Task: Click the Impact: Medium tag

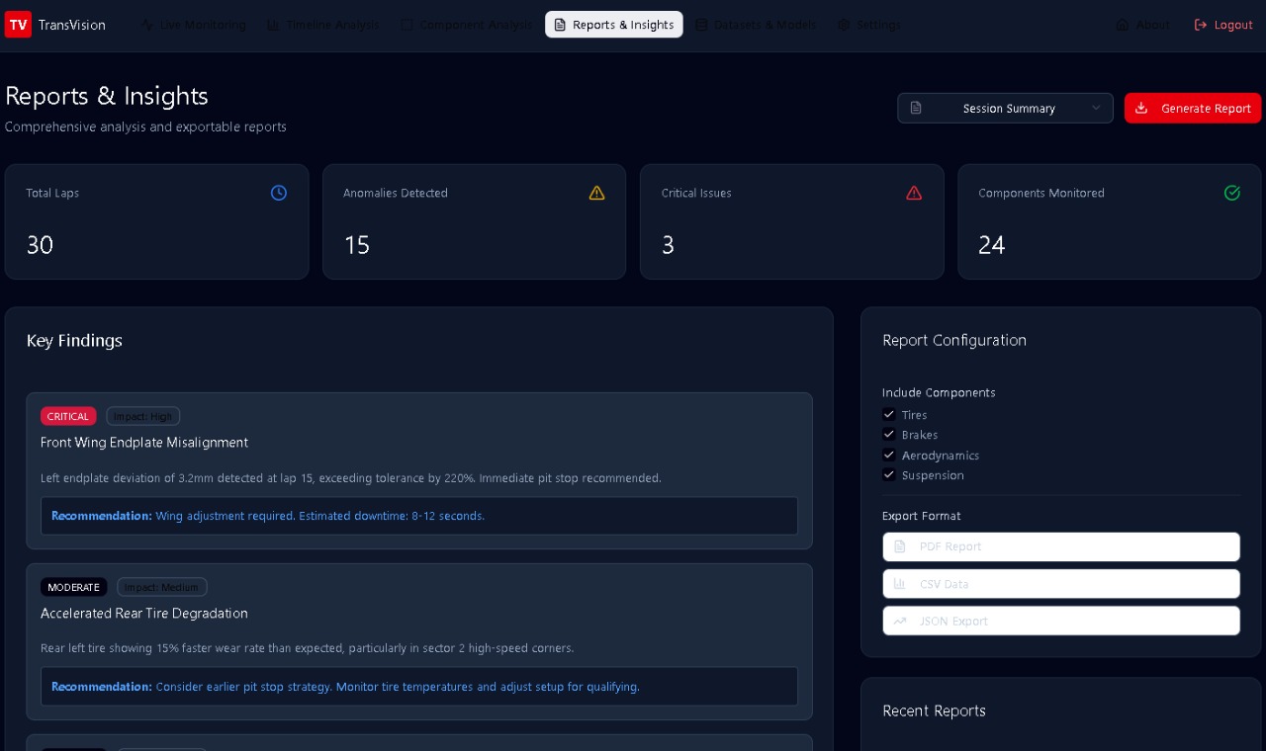Action: [x=162, y=587]
